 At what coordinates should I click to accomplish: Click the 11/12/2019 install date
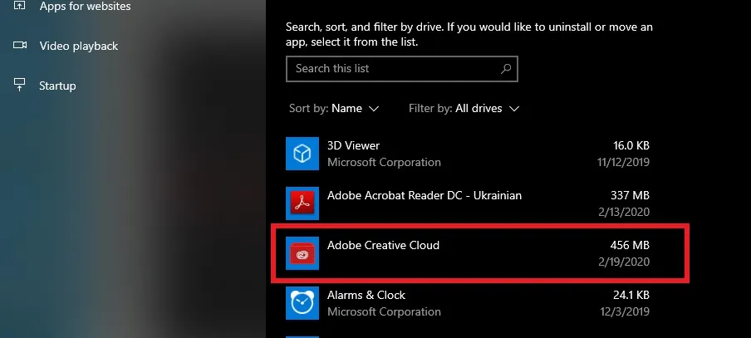pos(623,162)
